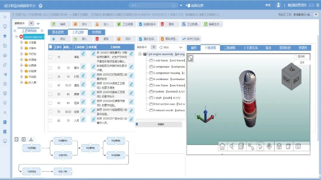Screen dimensions: 321x180
Task: Click the camera snapshot icon in 3D viewer
Action: tap(298, 146)
